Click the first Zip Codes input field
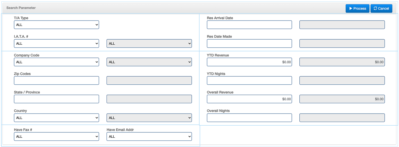The width and height of the screenshot is (399, 147). click(56, 81)
